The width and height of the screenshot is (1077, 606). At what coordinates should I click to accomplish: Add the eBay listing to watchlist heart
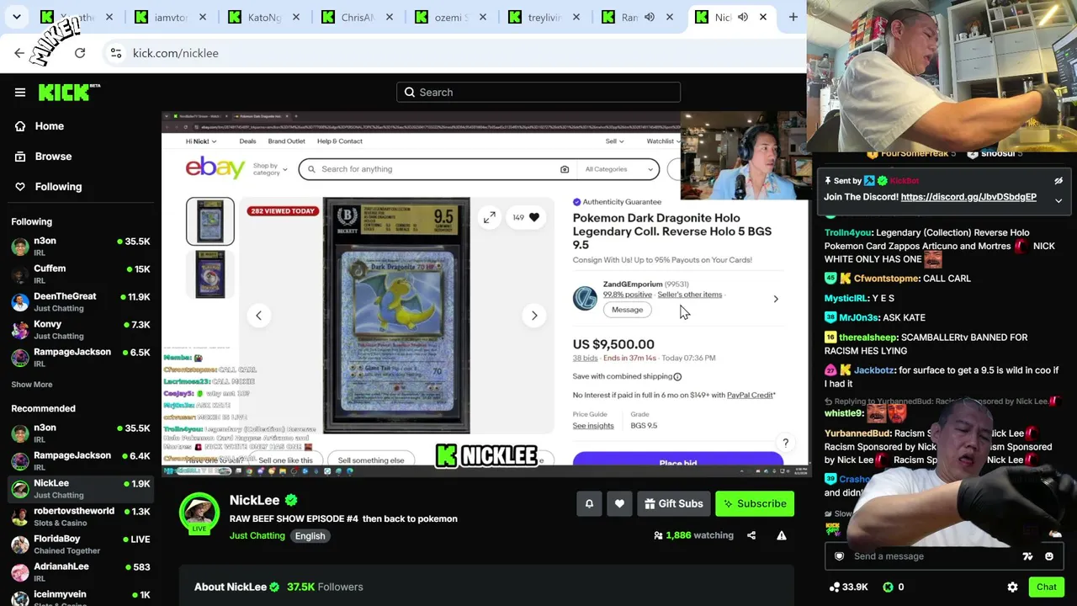[x=527, y=218]
